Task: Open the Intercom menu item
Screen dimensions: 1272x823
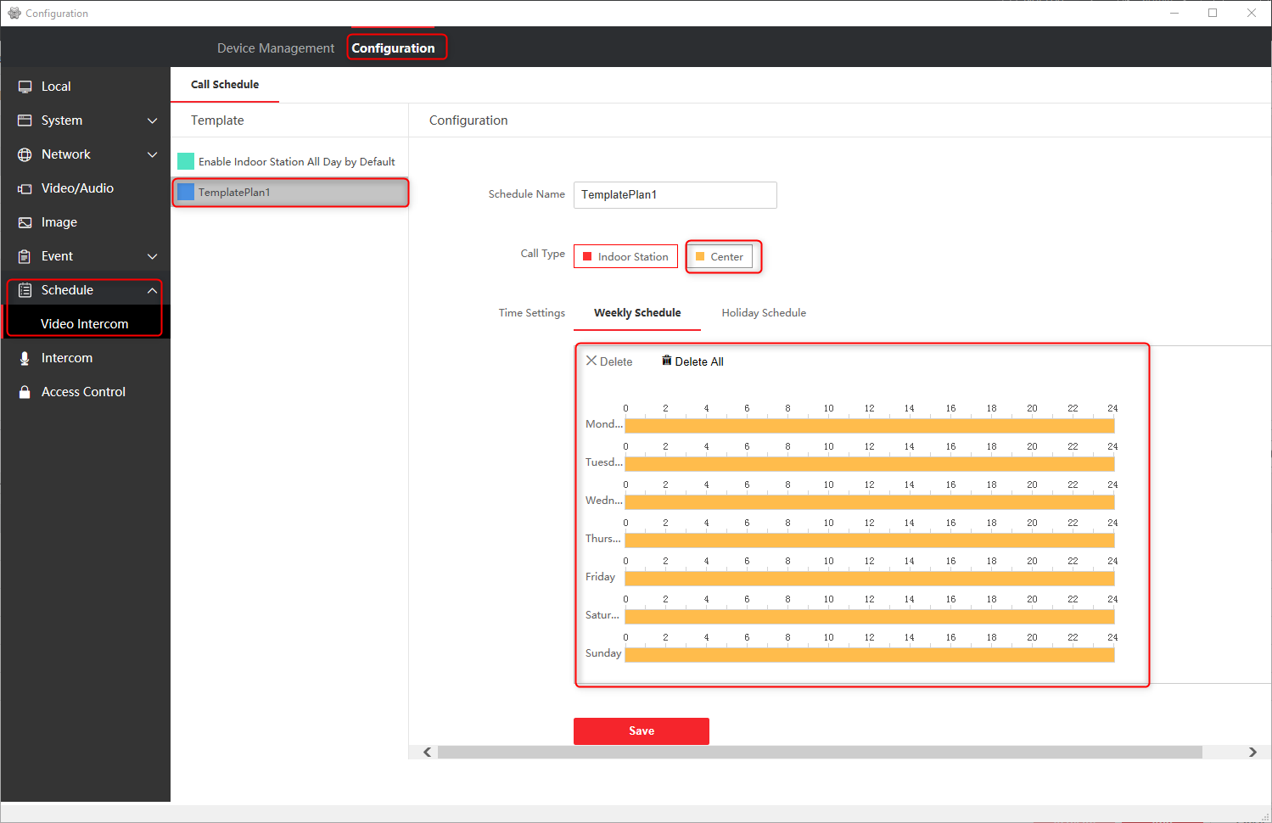Action: (x=85, y=358)
